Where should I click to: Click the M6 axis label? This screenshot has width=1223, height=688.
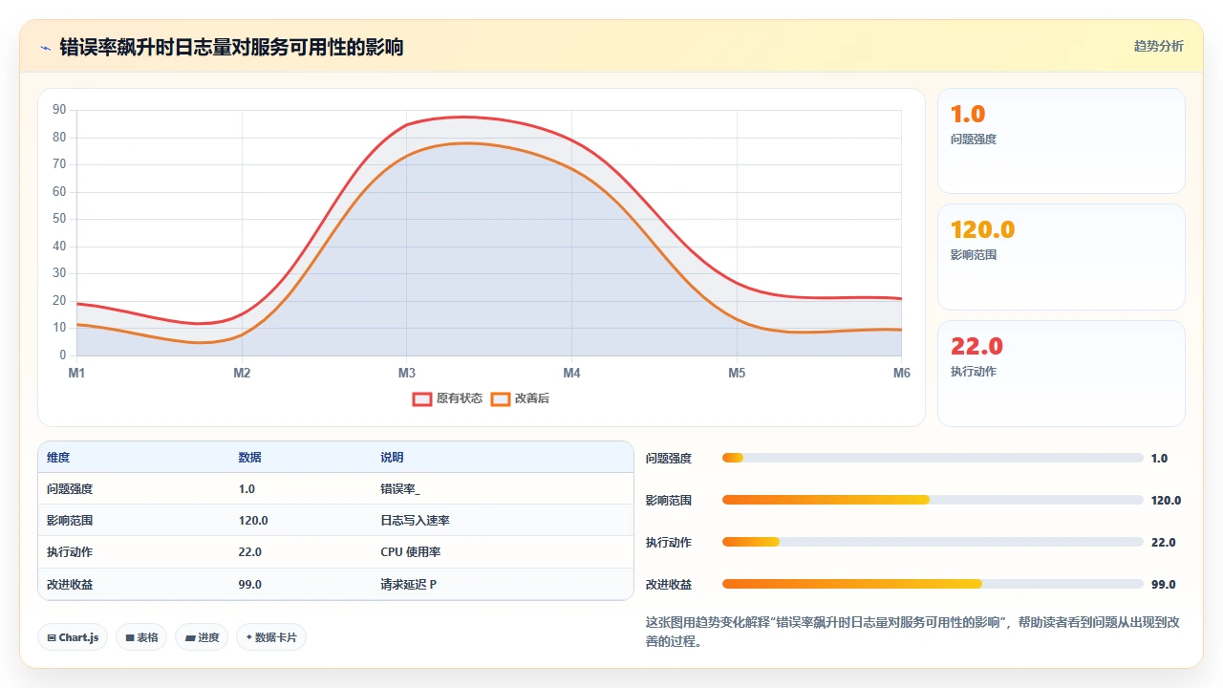click(902, 373)
